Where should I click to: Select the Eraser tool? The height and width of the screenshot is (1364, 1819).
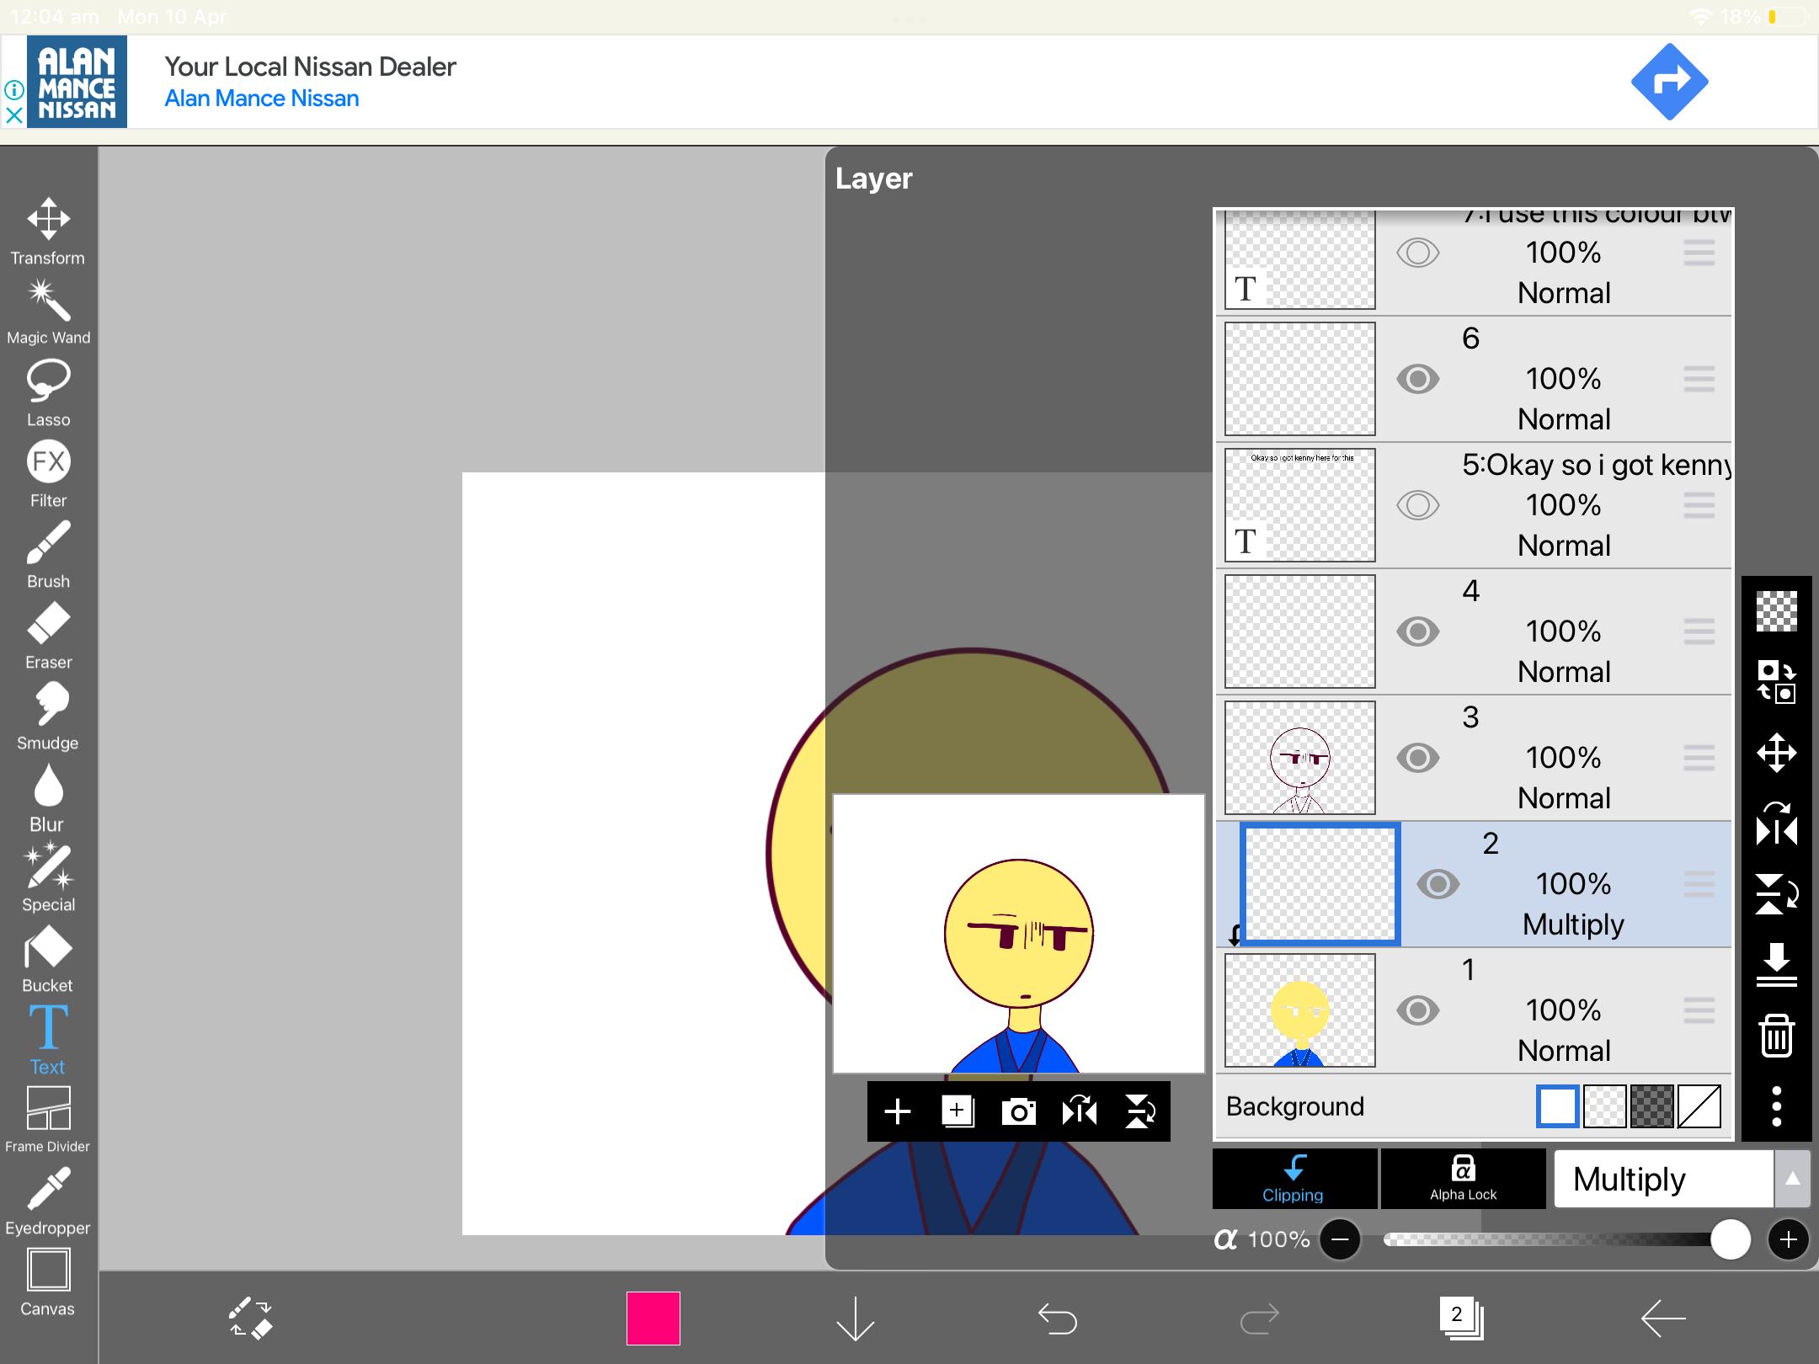coord(48,636)
